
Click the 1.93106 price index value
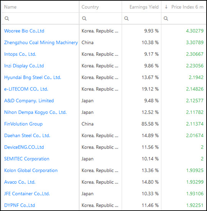point(195,194)
